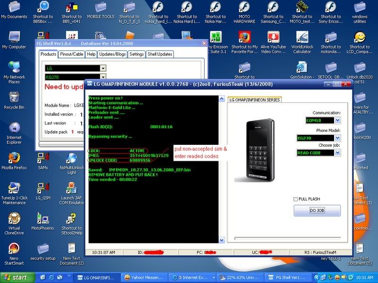
Task: Click the Bypassing security log line
Action: [110, 136]
